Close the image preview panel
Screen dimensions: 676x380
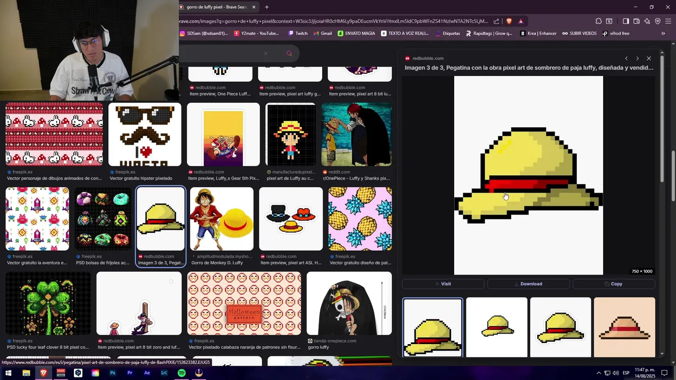click(649, 59)
